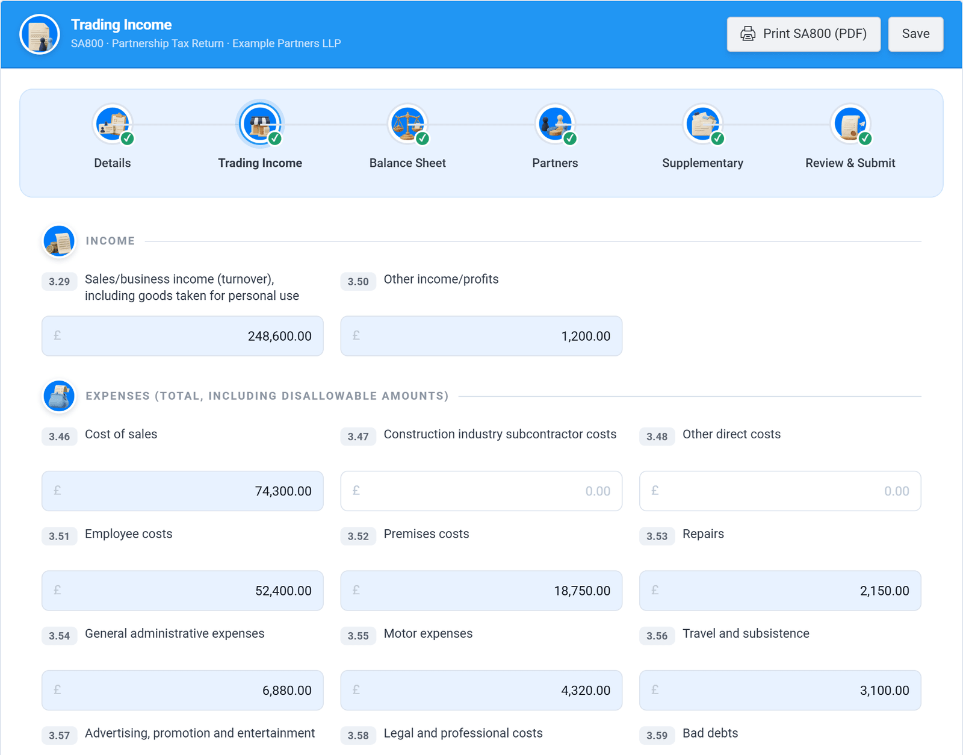Edit the Sales/business income turnover field

pyautogui.click(x=182, y=336)
